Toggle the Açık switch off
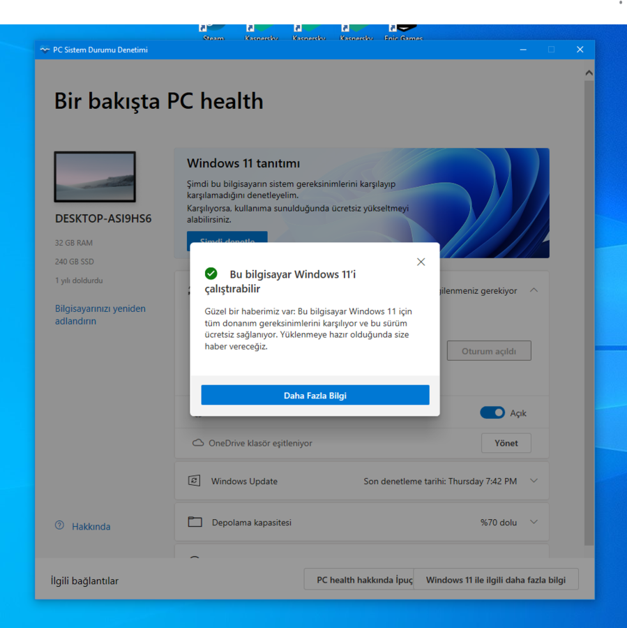 tap(492, 412)
